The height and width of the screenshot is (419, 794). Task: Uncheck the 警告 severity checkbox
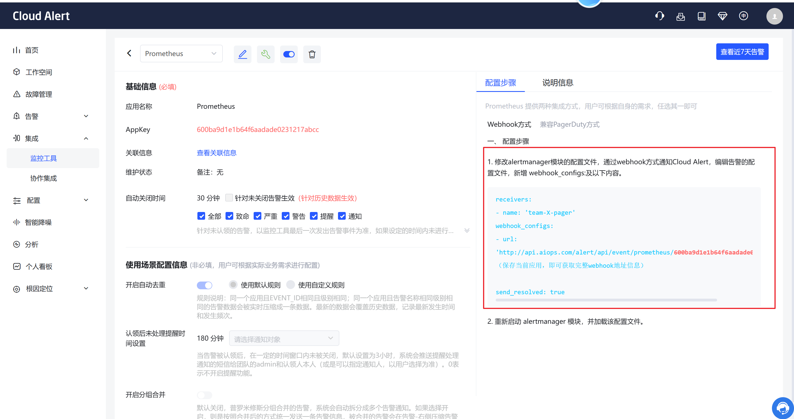tap(285, 216)
